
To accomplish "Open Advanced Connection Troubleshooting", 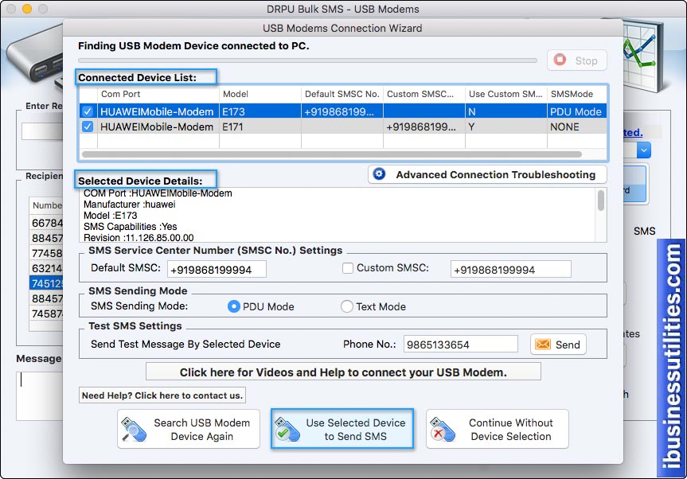I will 487,174.
